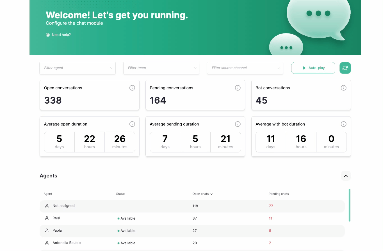Click the Pending chats column header

tap(279, 194)
